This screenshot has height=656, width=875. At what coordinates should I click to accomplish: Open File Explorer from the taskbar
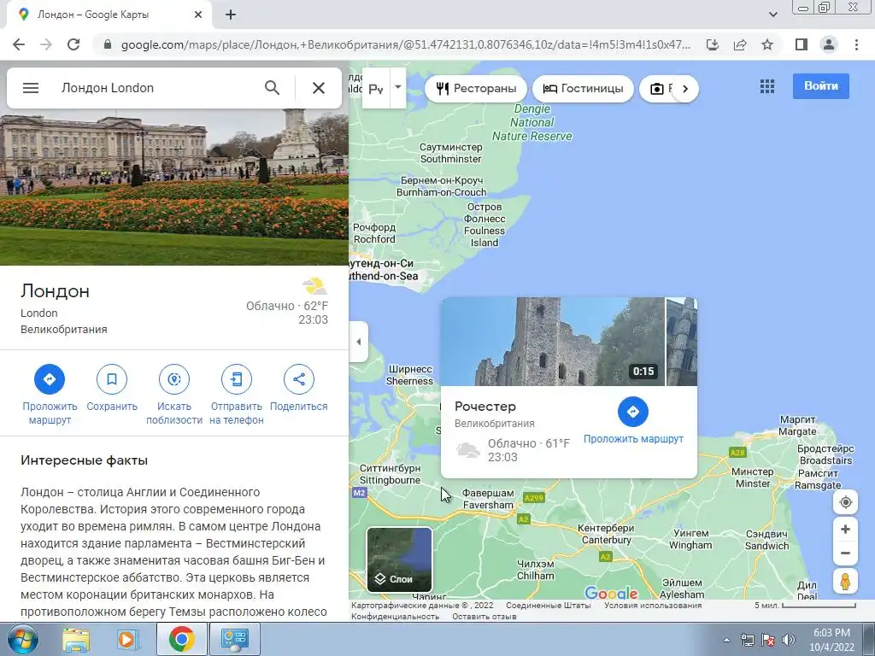(x=75, y=639)
